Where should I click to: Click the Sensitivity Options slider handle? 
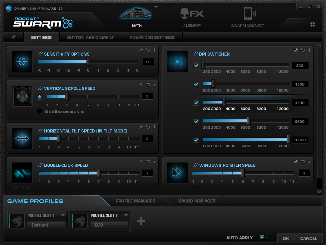pos(88,62)
